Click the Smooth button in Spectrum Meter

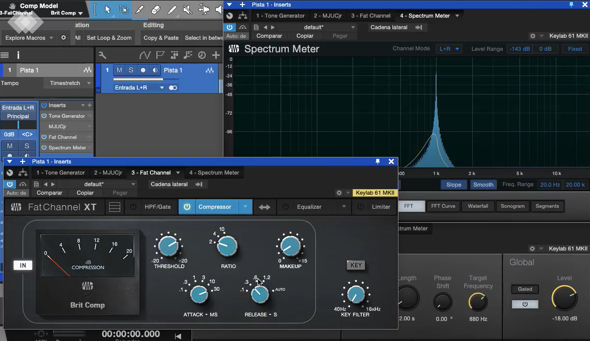click(x=483, y=185)
